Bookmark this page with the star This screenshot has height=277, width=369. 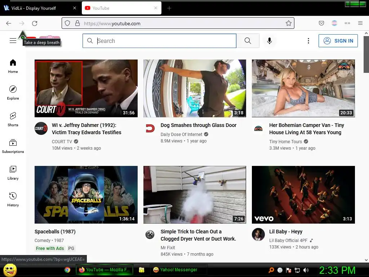(x=289, y=23)
